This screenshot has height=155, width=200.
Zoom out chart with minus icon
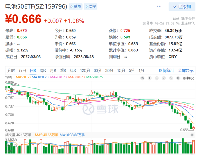pos(157,78)
